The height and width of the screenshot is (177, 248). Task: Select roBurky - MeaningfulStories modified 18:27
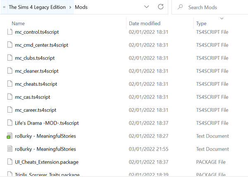45,136
